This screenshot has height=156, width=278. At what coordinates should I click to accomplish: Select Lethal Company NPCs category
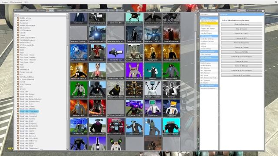point(27,38)
